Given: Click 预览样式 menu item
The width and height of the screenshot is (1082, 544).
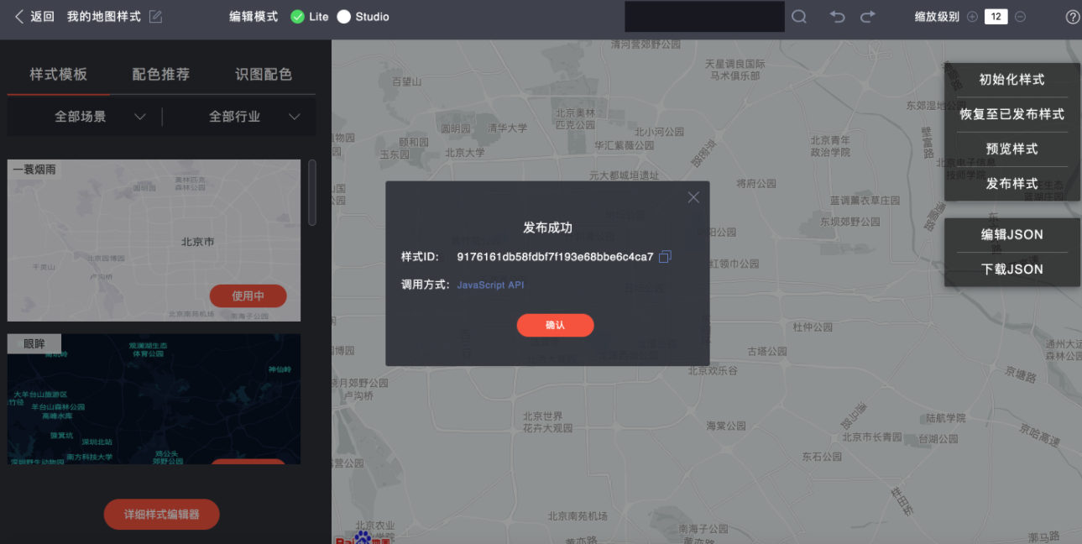Looking at the screenshot, I should point(1012,149).
